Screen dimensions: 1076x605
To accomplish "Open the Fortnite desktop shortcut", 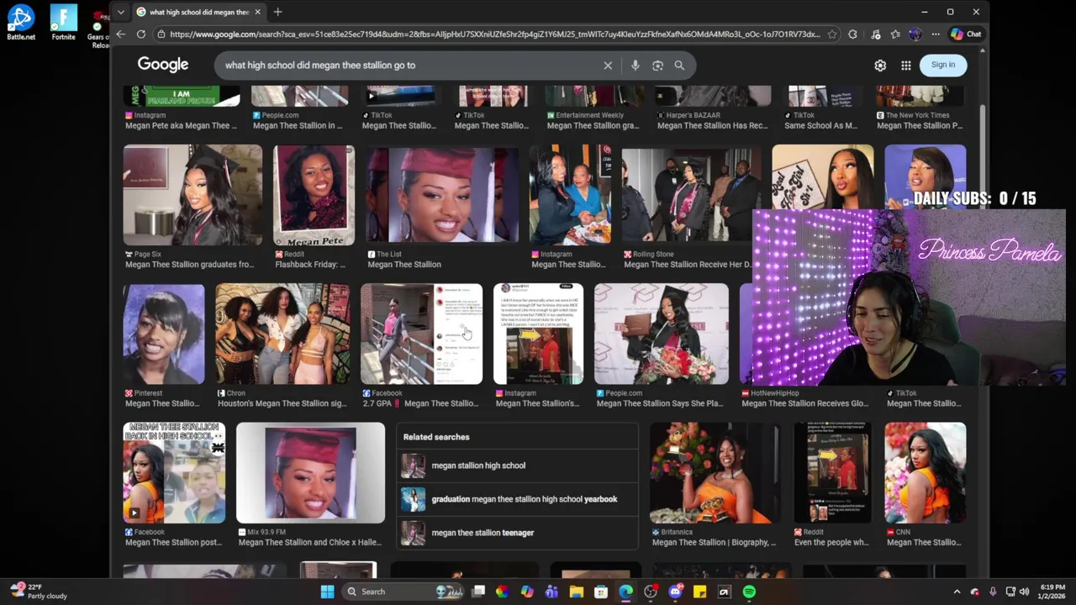I will [x=63, y=22].
